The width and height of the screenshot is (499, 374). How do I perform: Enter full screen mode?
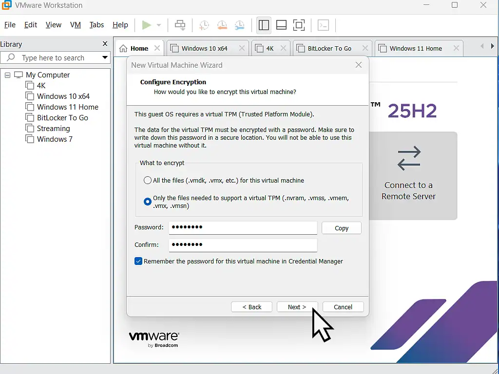(299, 25)
